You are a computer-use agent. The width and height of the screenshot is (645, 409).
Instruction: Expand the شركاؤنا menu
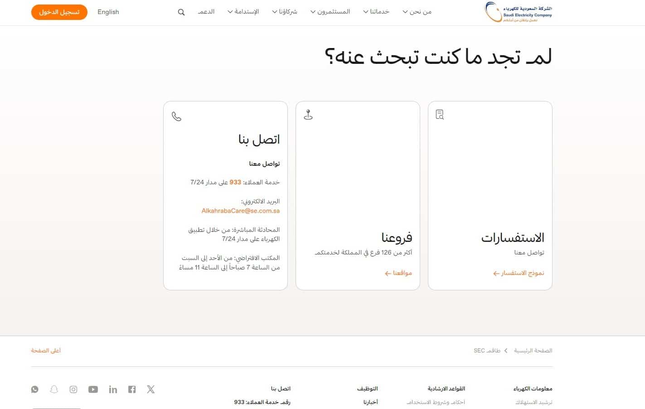pyautogui.click(x=285, y=12)
